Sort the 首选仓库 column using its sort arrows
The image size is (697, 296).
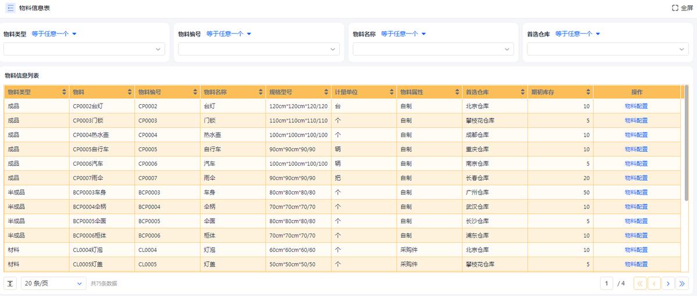523,92
